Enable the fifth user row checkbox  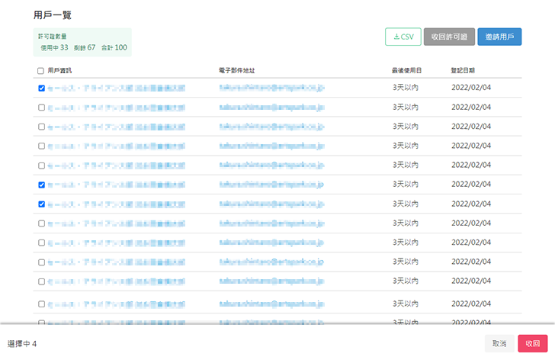click(x=41, y=166)
